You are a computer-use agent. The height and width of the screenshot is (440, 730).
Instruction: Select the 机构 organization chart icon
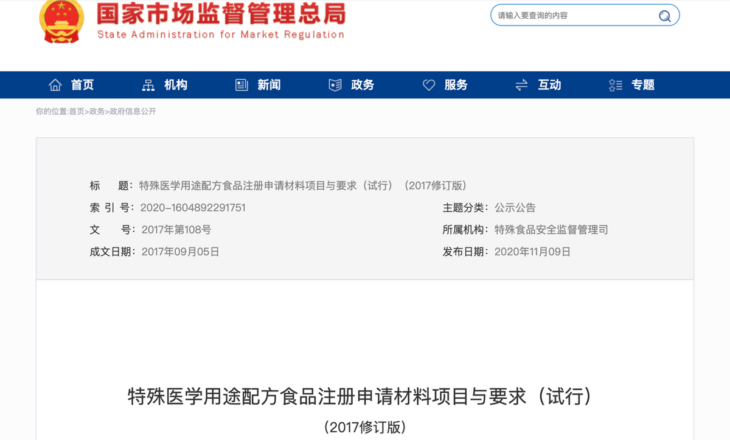tap(147, 85)
